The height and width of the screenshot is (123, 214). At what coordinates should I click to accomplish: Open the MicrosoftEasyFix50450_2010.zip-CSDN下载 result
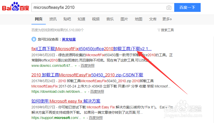click(x=87, y=75)
